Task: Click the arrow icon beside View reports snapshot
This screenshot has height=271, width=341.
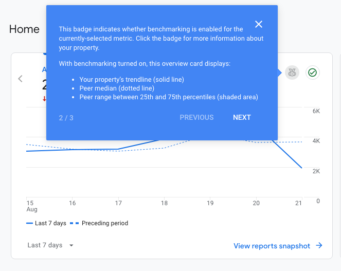Action: point(319,246)
